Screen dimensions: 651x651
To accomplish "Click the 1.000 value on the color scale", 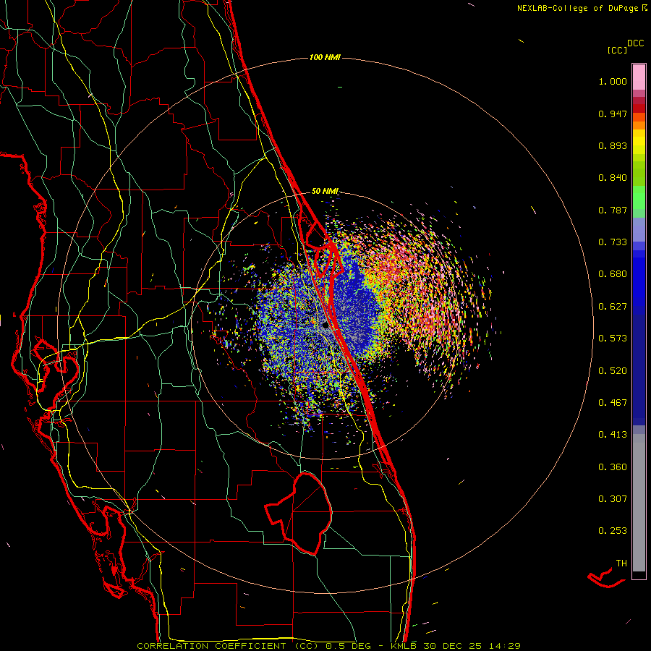I will 613,81.
